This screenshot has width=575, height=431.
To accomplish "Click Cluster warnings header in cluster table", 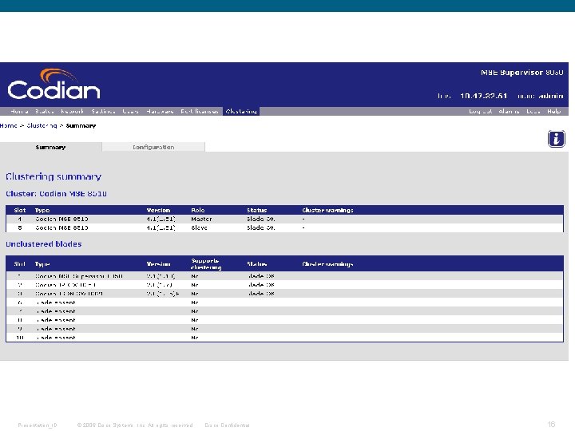I will 327,211.
